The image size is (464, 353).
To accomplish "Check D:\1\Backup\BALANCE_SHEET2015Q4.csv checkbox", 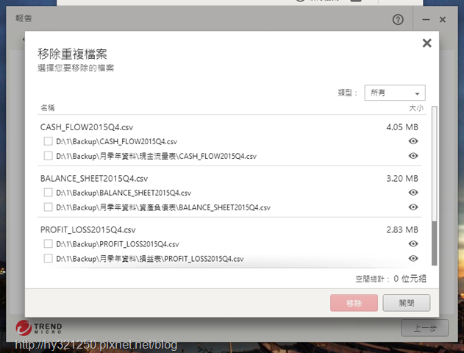I will pos(48,193).
